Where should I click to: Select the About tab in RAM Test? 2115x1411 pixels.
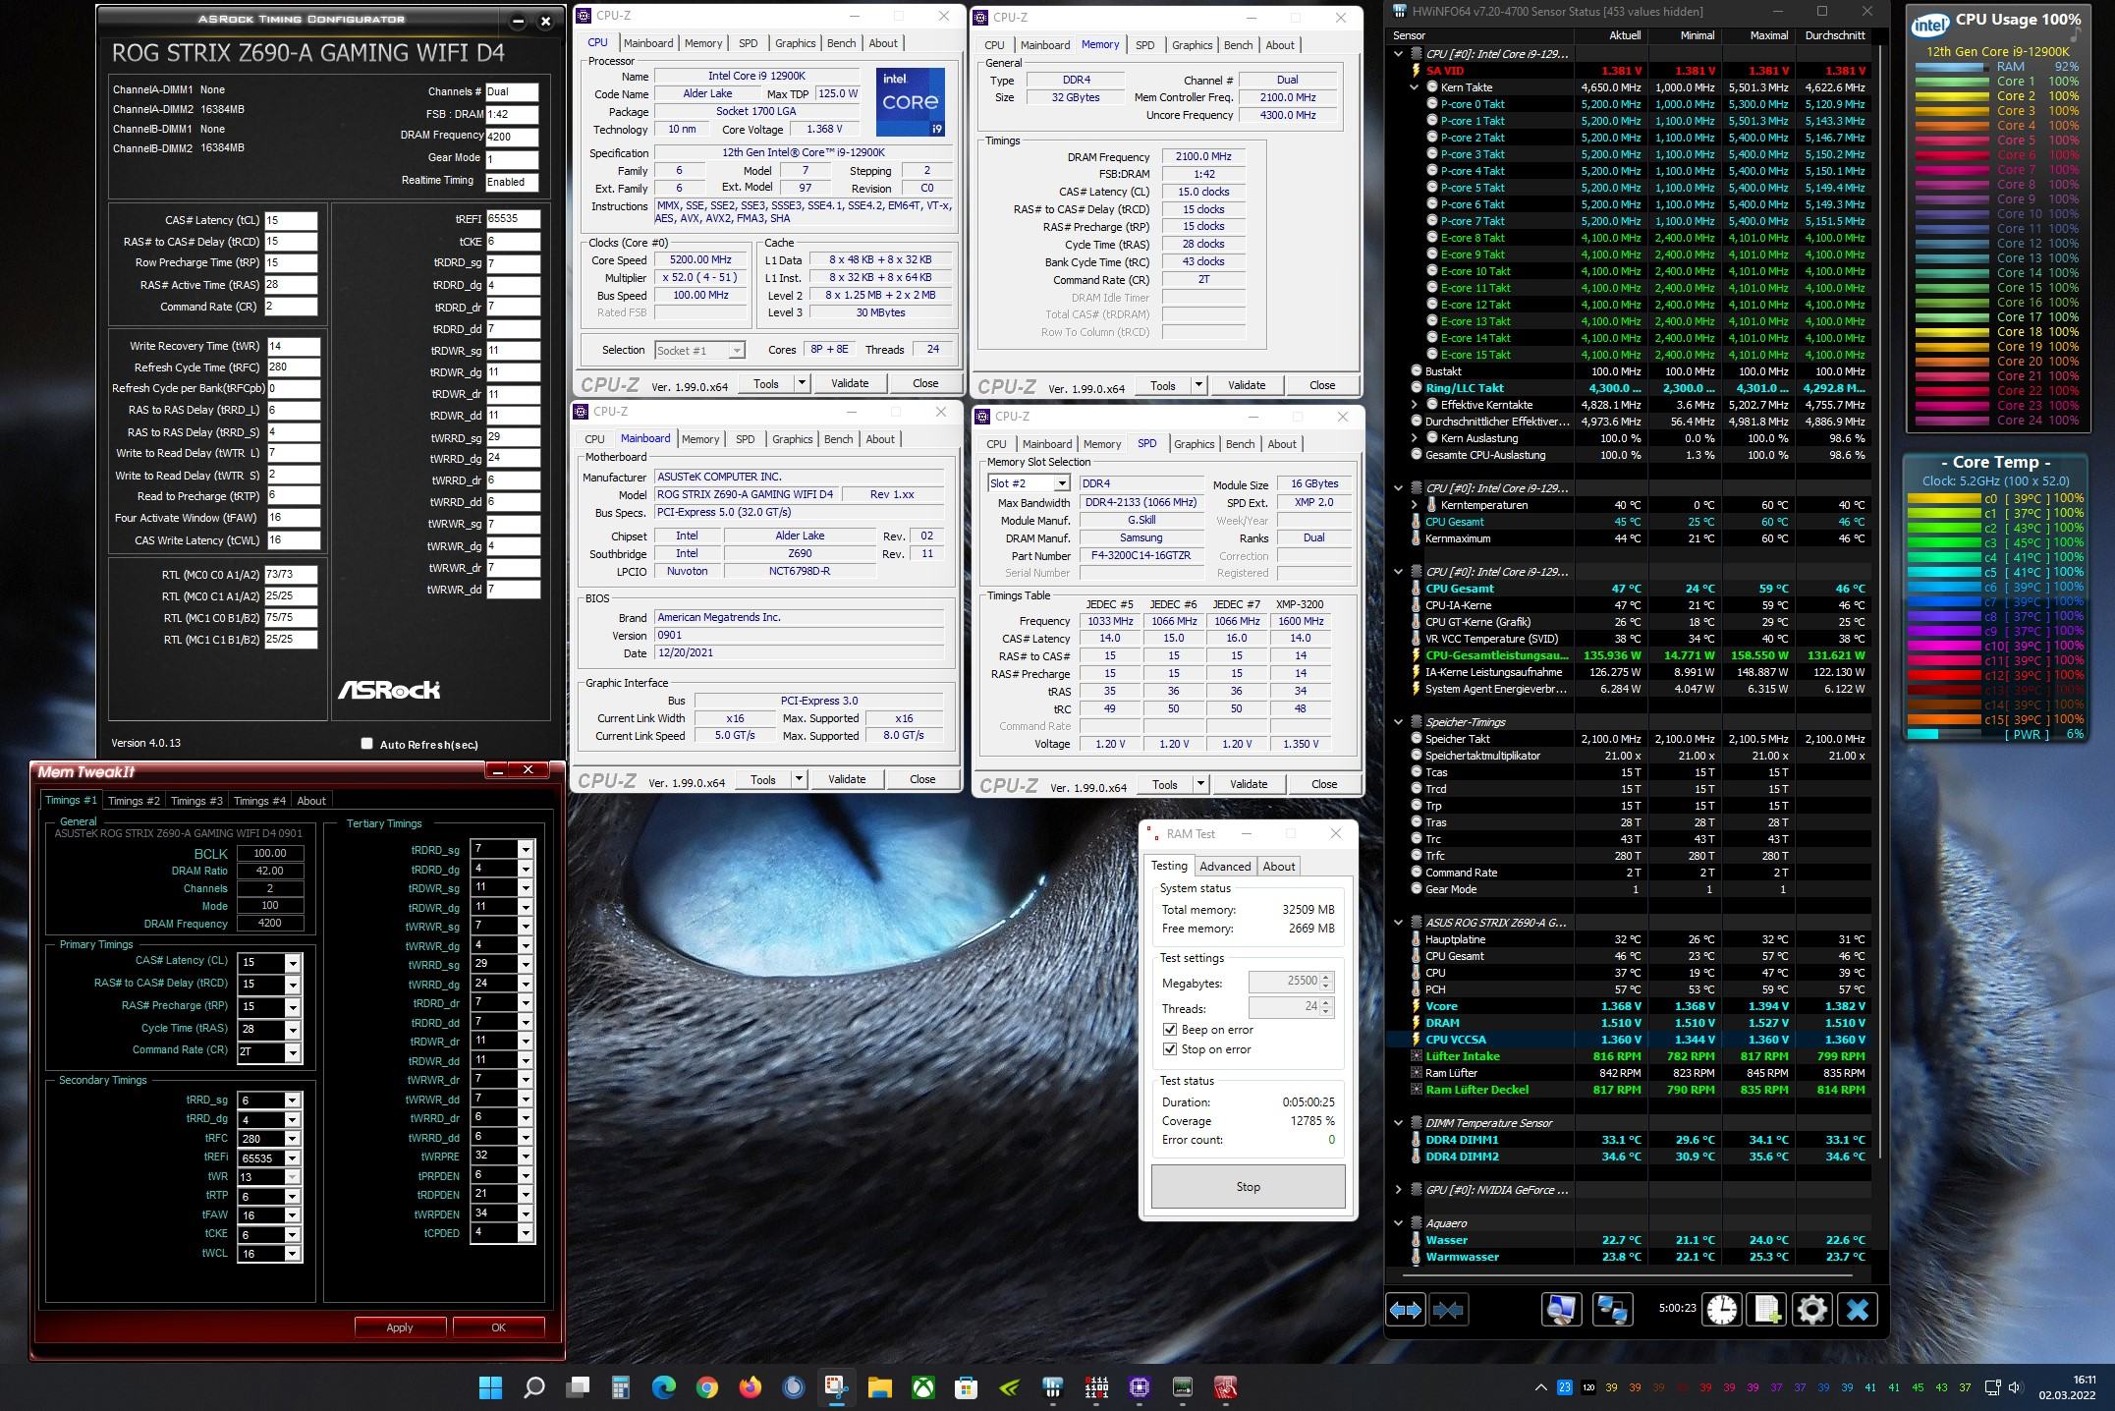point(1278,866)
